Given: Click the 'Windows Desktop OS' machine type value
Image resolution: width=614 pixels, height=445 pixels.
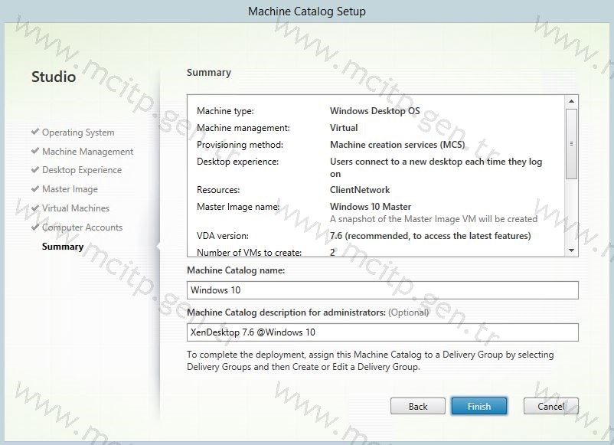Looking at the screenshot, I should [374, 111].
